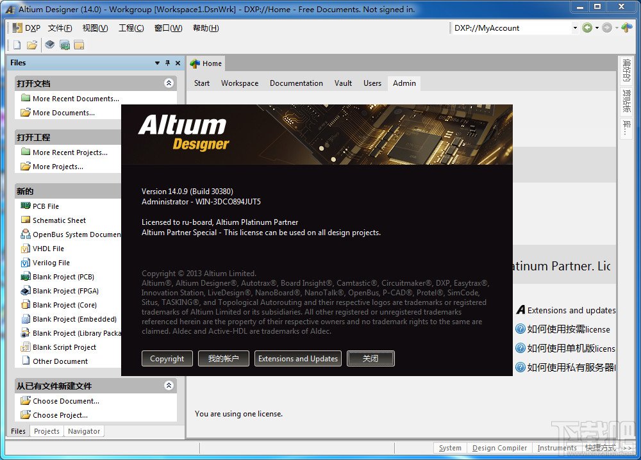641x460 pixels.
Task: Open the 帮助(H) menu
Action: click(x=206, y=28)
